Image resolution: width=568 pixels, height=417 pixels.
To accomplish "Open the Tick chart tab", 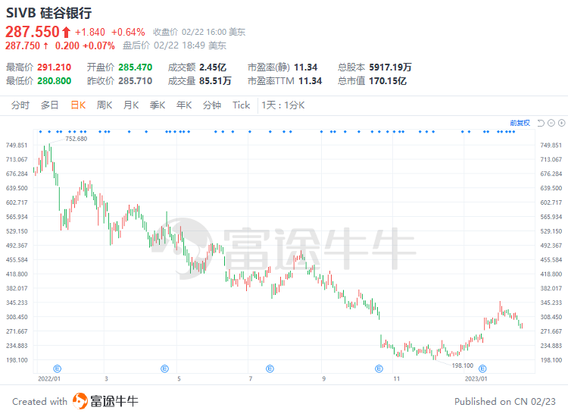I will 242,105.
